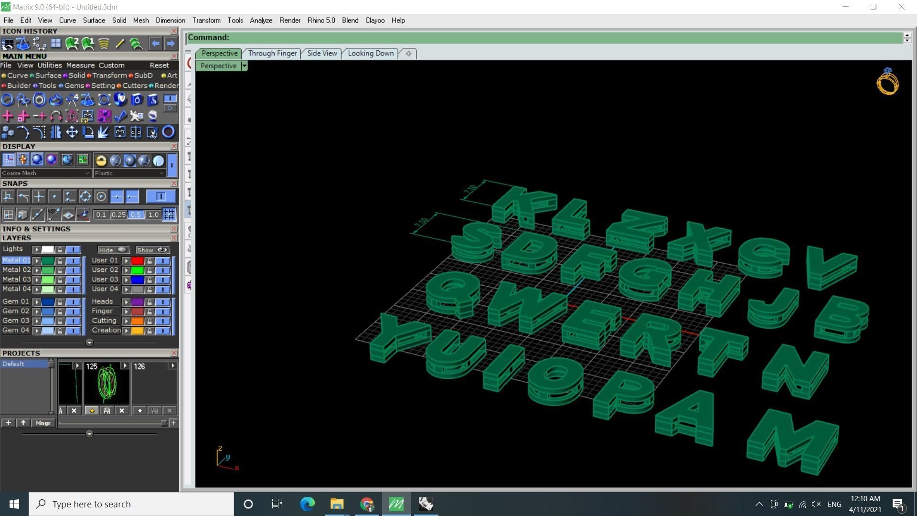
Task: Toggle the lock for Metal 02 layer
Action: coord(60,270)
